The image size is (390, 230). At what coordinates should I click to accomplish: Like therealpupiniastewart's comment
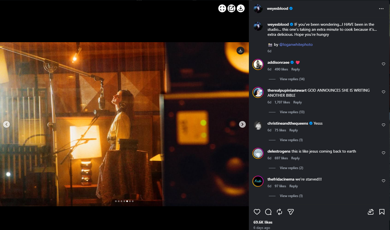pos(384,92)
